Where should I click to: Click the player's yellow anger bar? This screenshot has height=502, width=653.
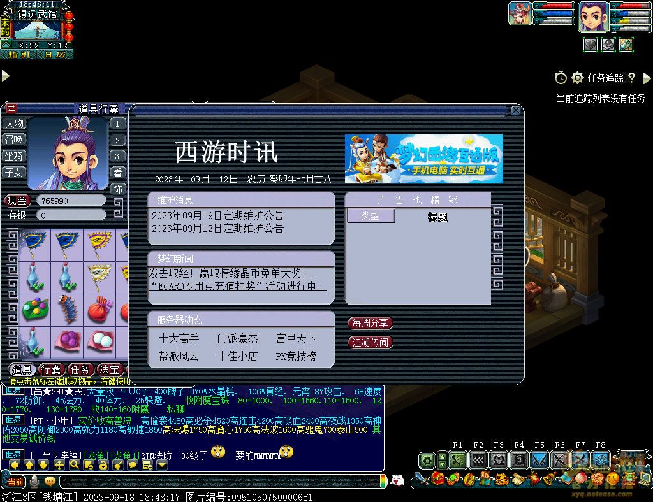coord(629,21)
